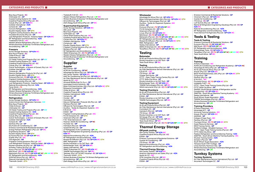
Task: Click 'HEVAC&R Directory 2023' footer on page 122
Action: click(x=28, y=167)
